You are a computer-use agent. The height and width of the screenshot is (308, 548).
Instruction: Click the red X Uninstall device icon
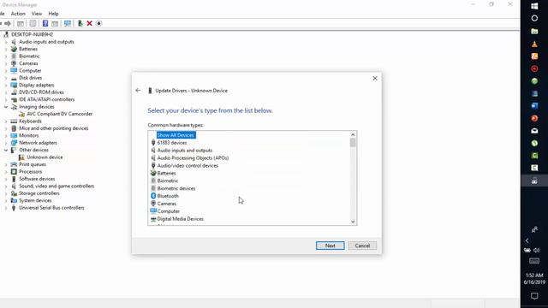point(89,23)
